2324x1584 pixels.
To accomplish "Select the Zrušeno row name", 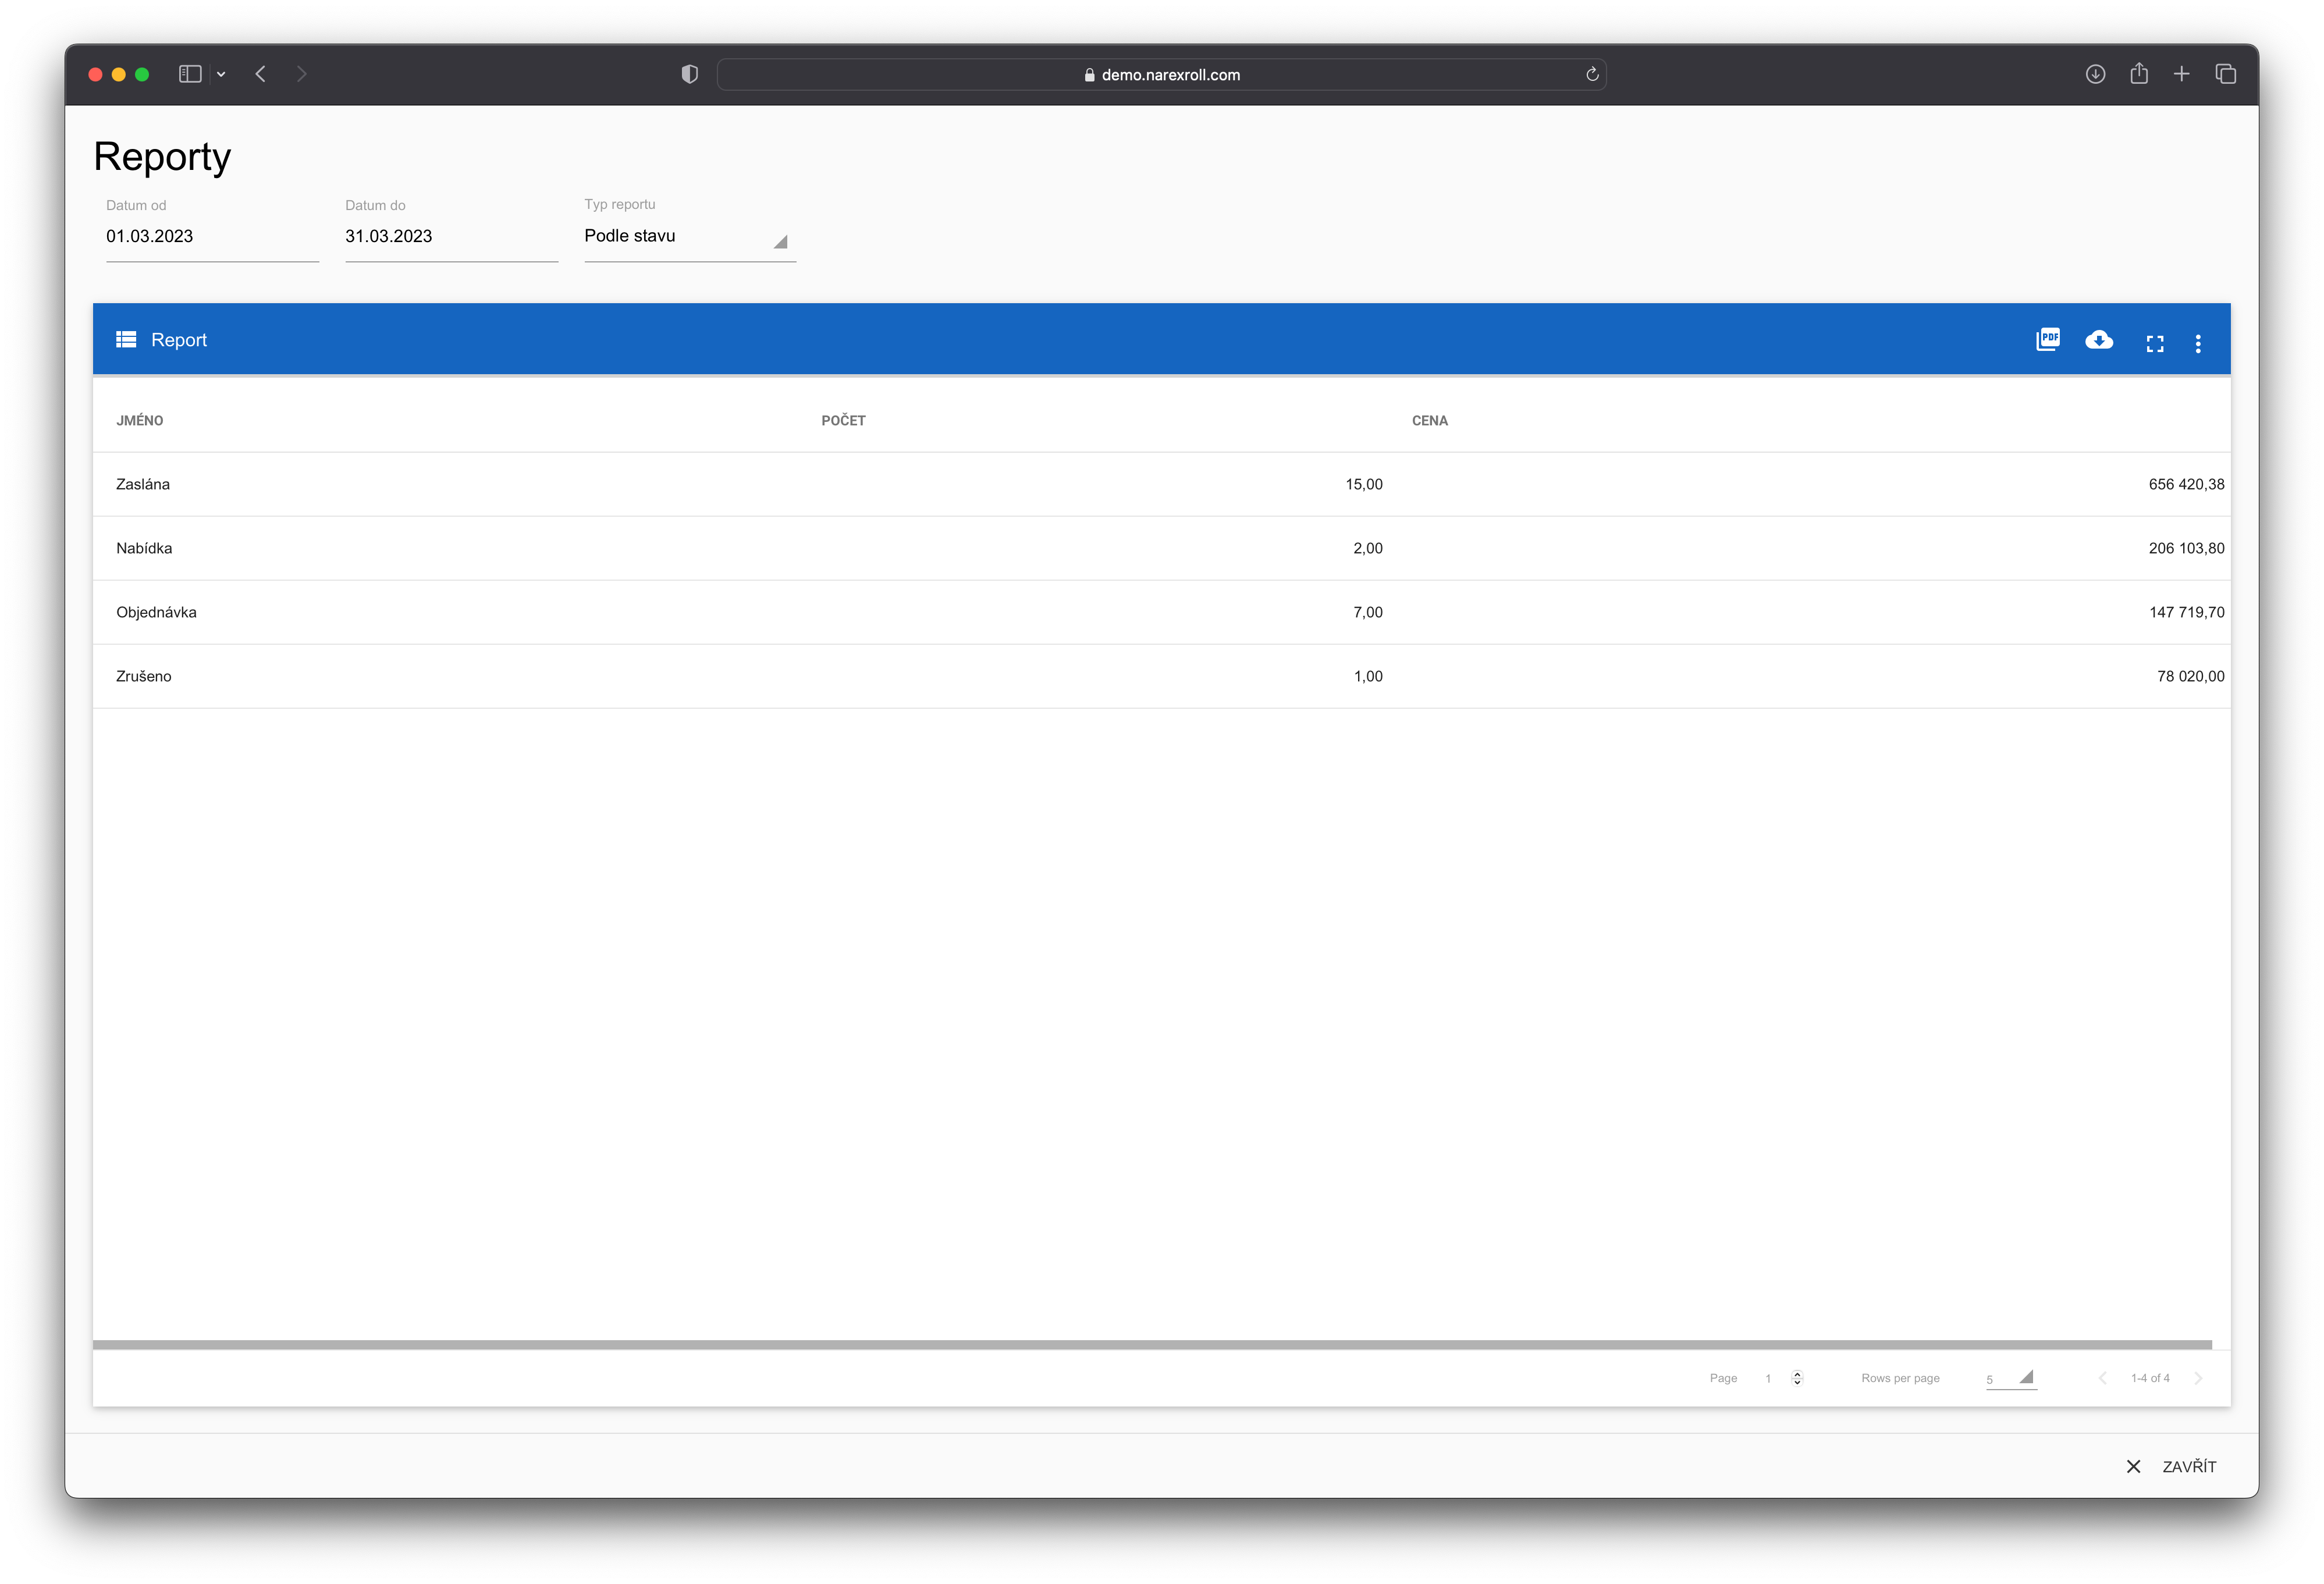I will [144, 676].
